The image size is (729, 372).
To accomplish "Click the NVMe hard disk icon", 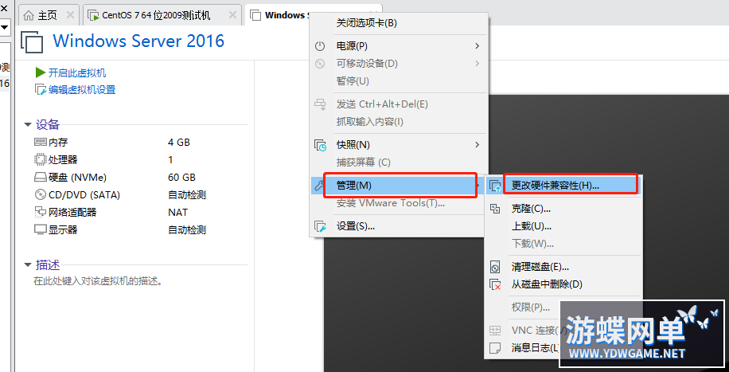I will click(41, 178).
